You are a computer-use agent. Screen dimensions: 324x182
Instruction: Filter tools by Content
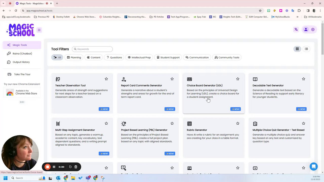[x=94, y=57]
